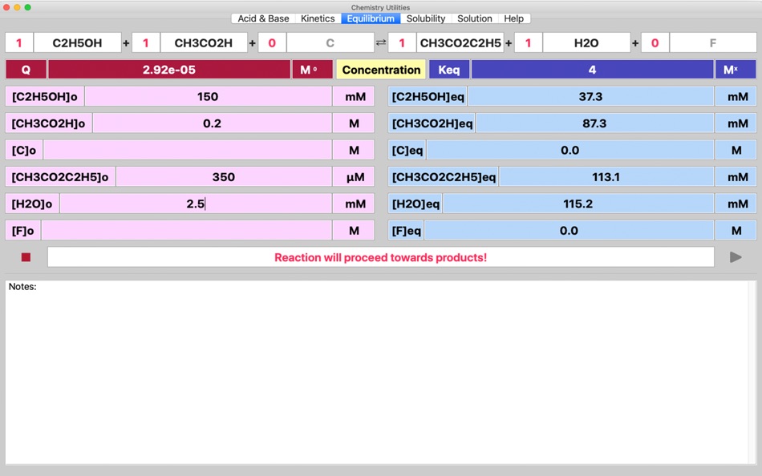Edit the CH3CO2C2H5 product name field
762x476 pixels.
pyautogui.click(x=460, y=42)
